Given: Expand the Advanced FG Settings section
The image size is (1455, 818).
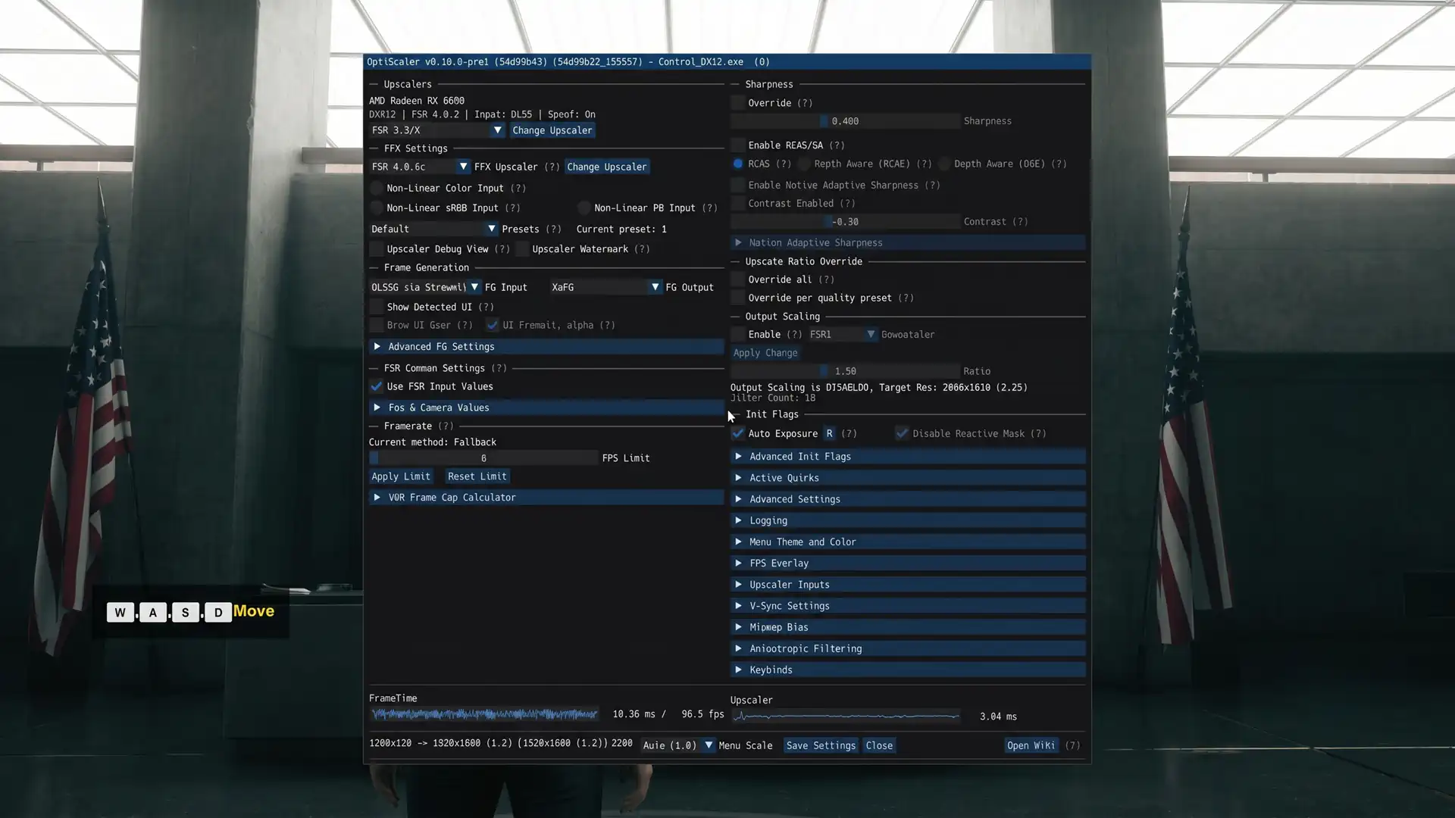Looking at the screenshot, I should (x=546, y=347).
